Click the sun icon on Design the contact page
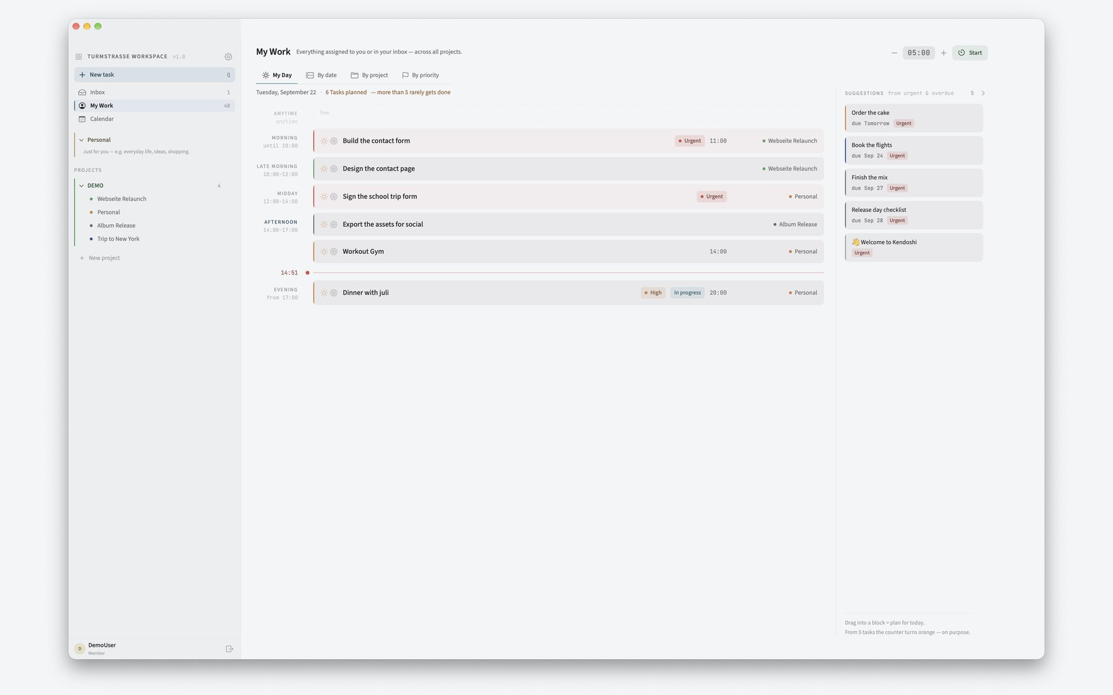Screen dimensions: 1113x695 (324, 169)
